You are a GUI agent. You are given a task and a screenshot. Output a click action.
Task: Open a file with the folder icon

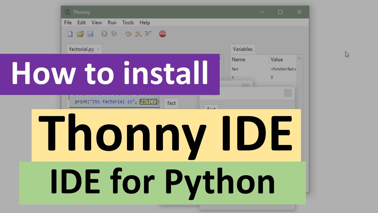(x=80, y=34)
